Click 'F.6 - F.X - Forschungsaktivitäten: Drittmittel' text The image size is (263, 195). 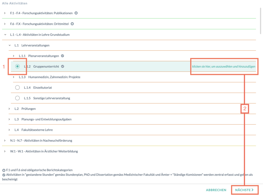39,24
